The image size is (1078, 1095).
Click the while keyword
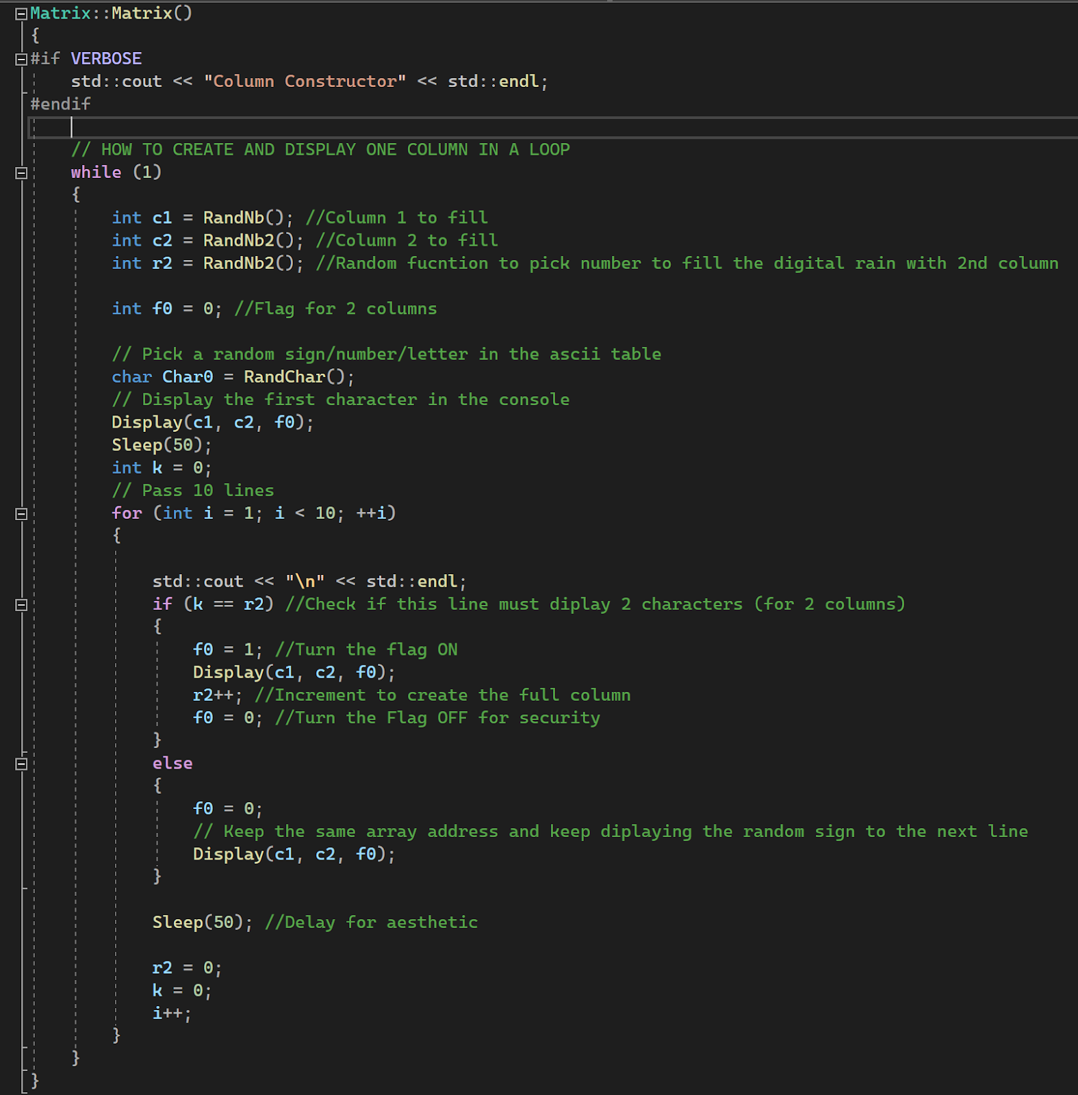click(96, 172)
